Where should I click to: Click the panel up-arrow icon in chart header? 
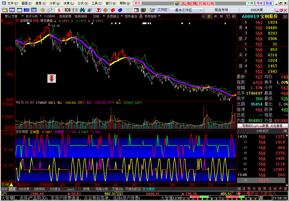pyautogui.click(x=228, y=16)
